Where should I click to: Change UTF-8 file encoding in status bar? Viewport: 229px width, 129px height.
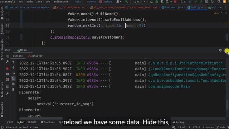196,128
